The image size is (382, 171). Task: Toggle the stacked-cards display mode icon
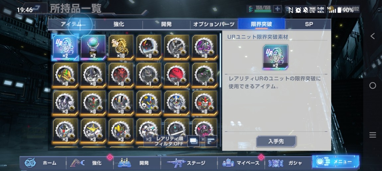coord(193,141)
